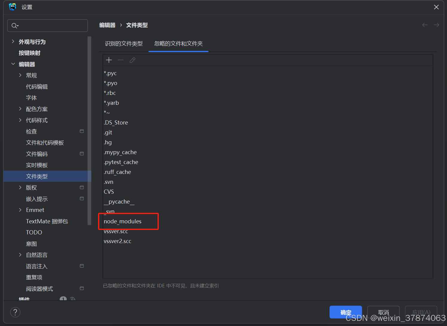Image resolution: width=447 pixels, height=326 pixels.
Task: Open help via question mark icon
Action: pyautogui.click(x=15, y=312)
